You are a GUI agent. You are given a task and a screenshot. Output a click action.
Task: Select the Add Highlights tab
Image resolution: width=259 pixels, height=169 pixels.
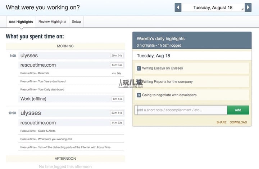click(21, 22)
